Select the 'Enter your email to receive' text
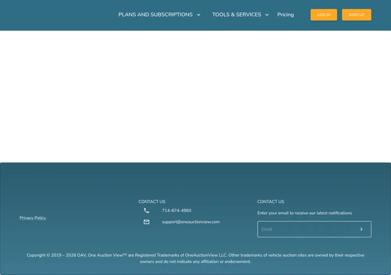 [305, 213]
